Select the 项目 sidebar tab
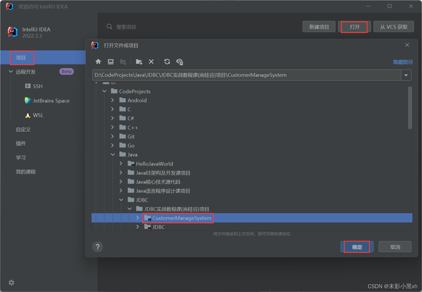 [43, 57]
